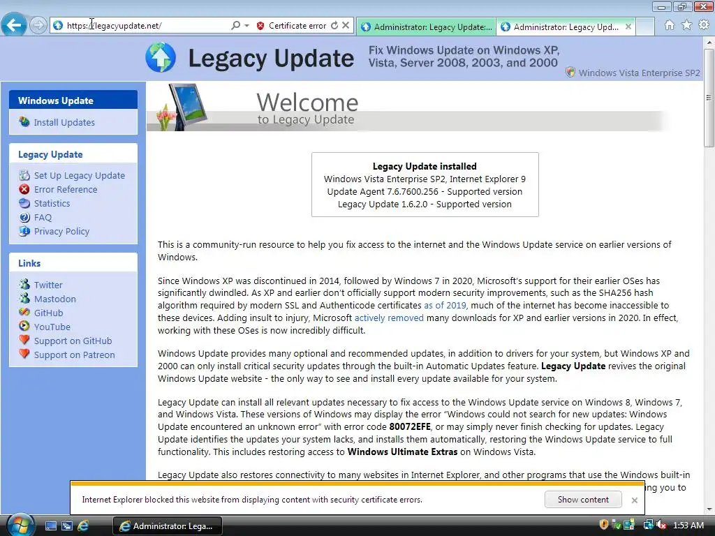The image size is (715, 536).
Task: Open a new blank browser tab
Action: tap(645, 27)
